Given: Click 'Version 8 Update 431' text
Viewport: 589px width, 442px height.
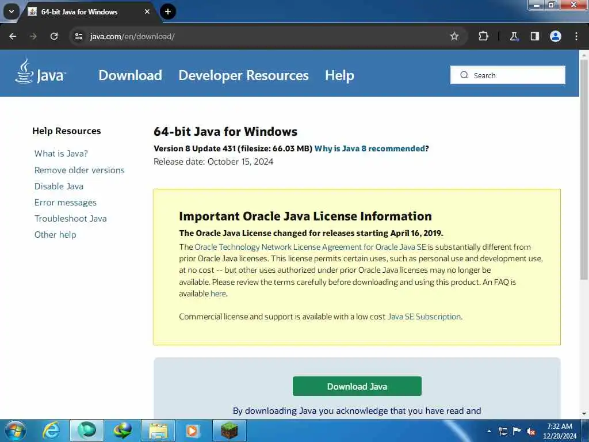Looking at the screenshot, I should coord(194,148).
